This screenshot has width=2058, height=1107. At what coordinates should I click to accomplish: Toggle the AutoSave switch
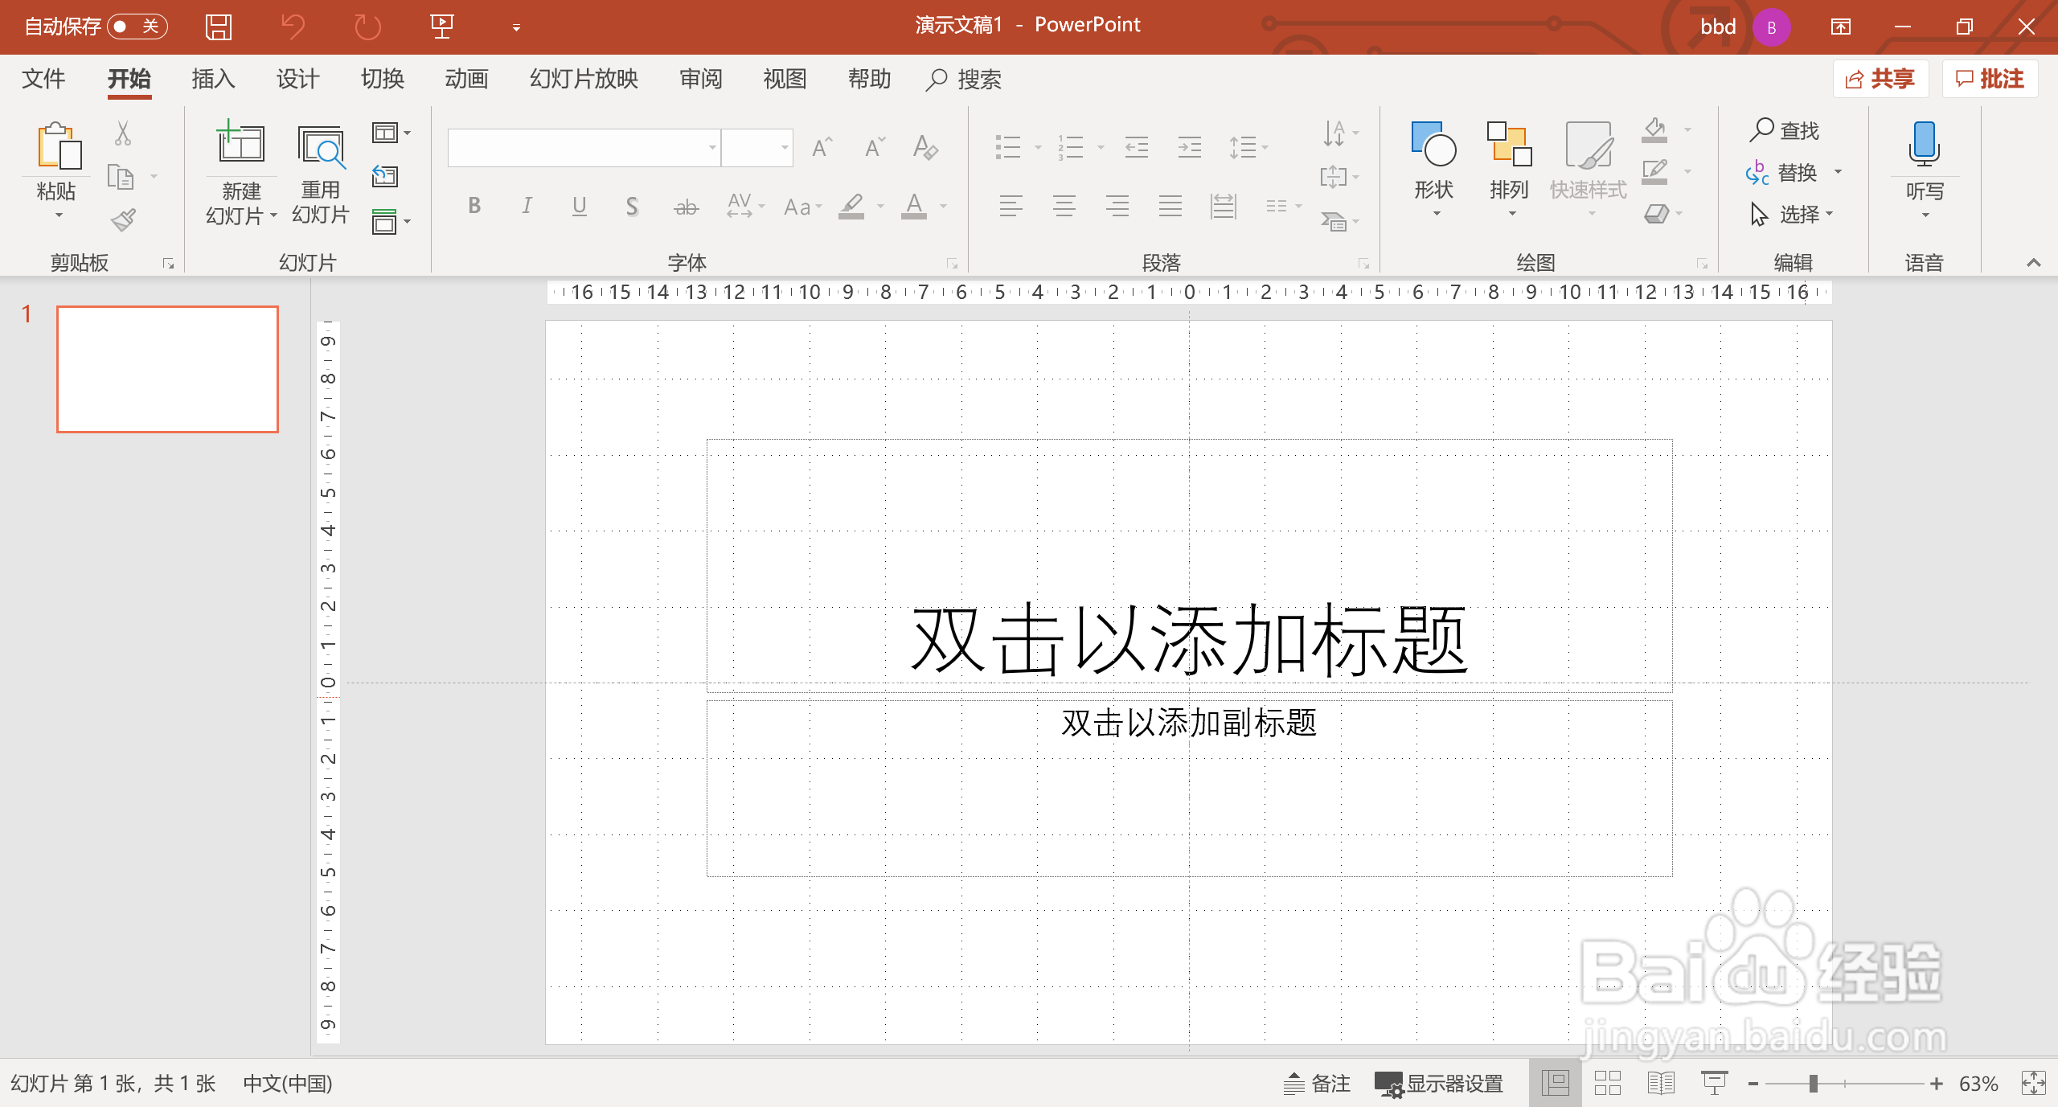click(137, 27)
